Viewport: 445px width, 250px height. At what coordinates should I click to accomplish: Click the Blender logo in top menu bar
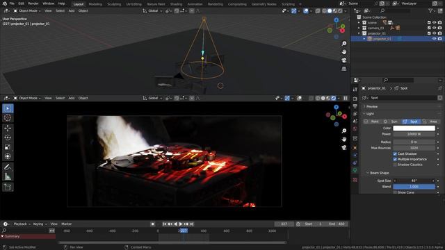(x=5, y=3)
